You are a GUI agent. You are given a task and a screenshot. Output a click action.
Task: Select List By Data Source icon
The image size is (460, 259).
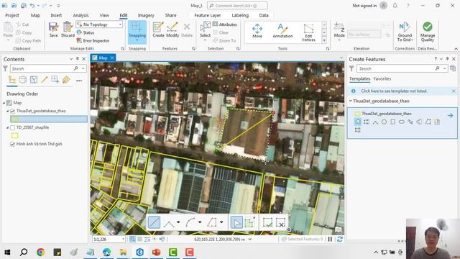(22, 80)
